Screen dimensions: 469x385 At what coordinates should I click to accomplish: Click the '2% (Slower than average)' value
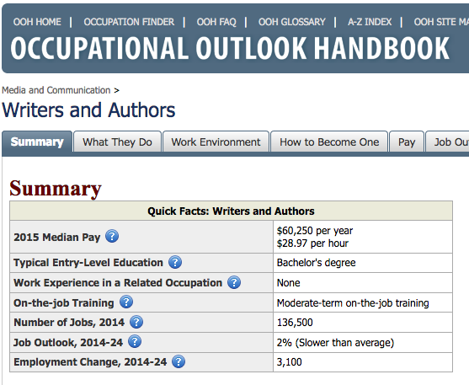point(335,343)
